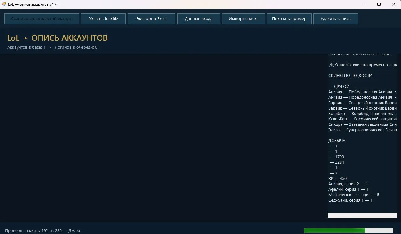
Task: Click the horizontal scrollbar thumb under details panel
Action: coord(340,216)
